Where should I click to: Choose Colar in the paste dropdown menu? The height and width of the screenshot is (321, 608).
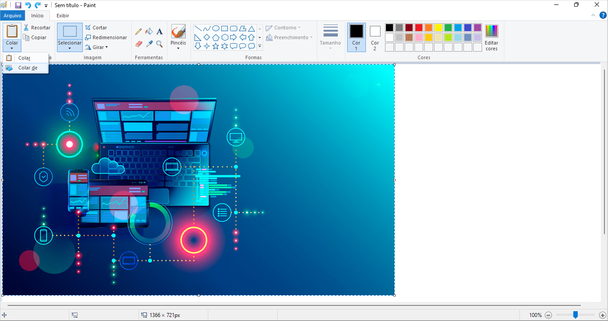[25, 58]
